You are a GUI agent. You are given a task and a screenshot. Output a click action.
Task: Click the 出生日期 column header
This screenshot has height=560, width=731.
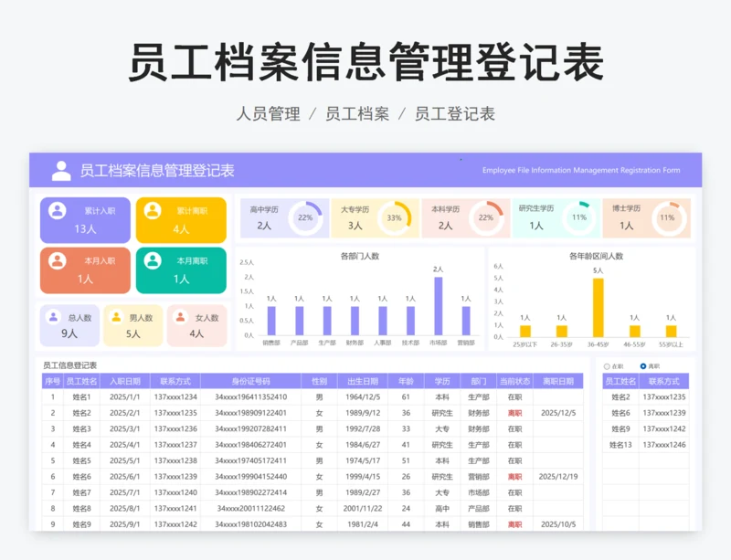point(363,382)
